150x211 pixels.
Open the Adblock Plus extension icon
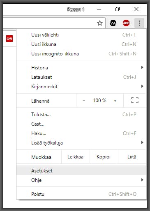tap(126, 23)
